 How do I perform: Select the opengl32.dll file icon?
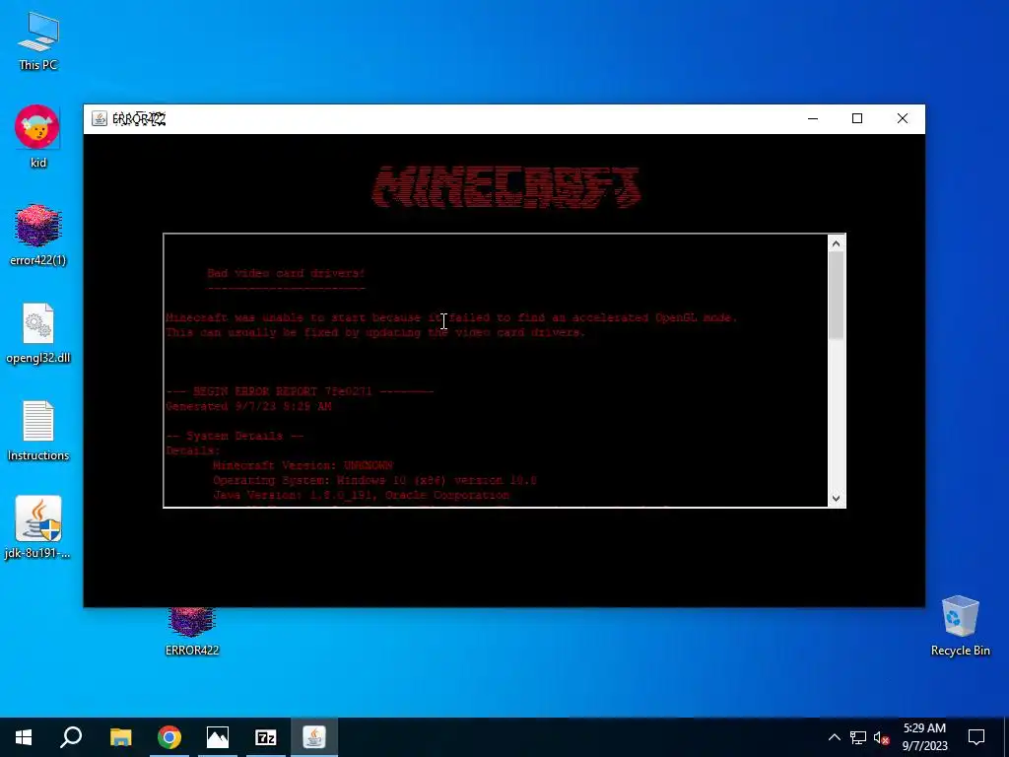[x=38, y=333]
